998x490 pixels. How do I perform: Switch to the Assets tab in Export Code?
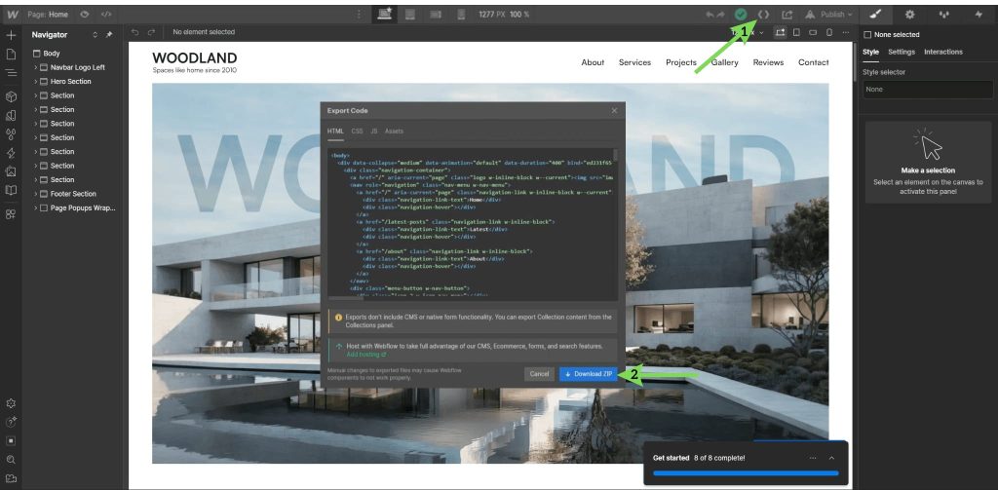click(394, 132)
